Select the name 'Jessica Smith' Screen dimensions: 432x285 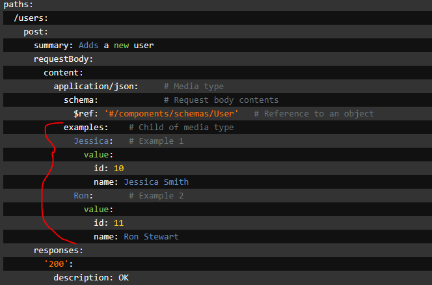point(156,182)
